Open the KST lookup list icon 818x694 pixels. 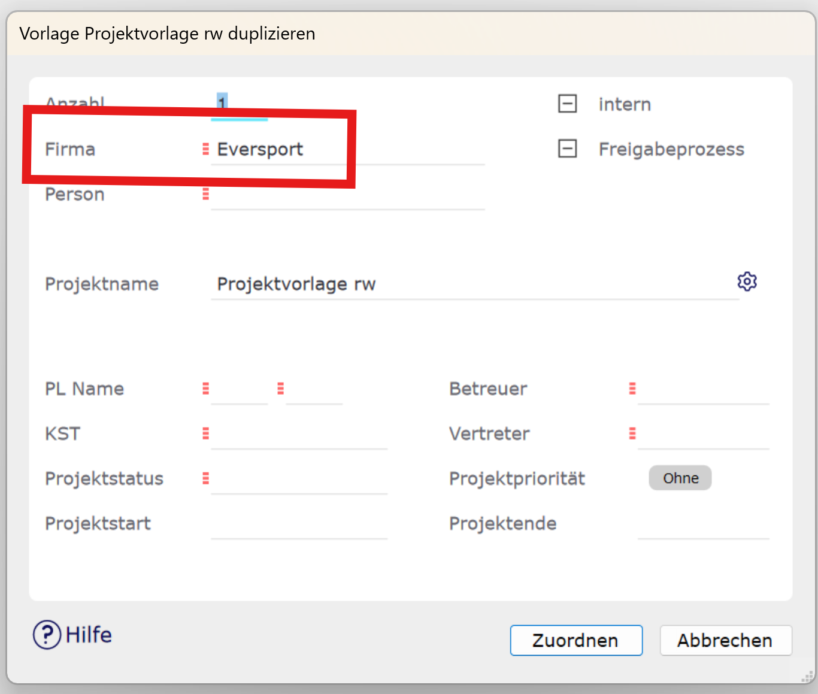pyautogui.click(x=205, y=434)
